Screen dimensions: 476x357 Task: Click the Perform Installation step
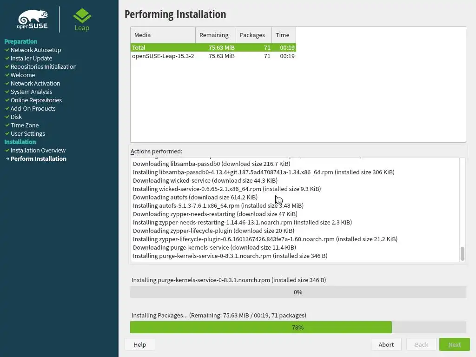coord(39,159)
